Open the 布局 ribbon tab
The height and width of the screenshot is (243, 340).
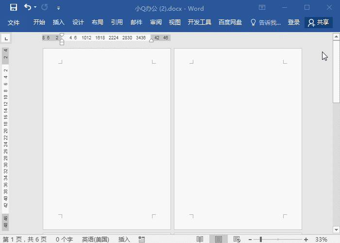click(x=97, y=22)
